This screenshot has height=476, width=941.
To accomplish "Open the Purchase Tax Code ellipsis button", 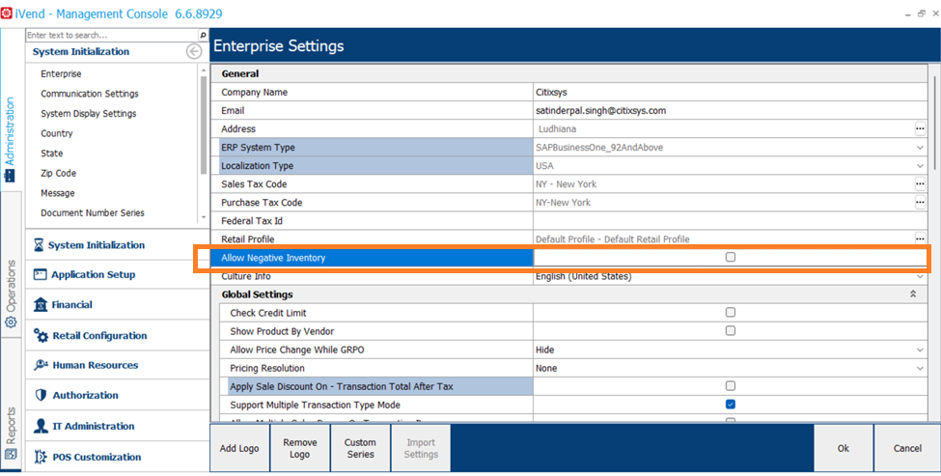I will pyautogui.click(x=920, y=203).
